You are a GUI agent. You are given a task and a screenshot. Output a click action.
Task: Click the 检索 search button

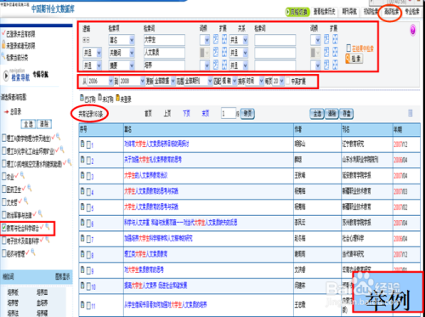click(x=354, y=59)
